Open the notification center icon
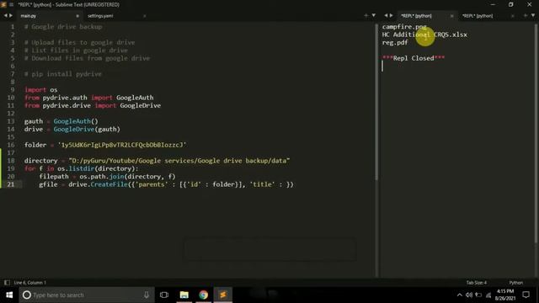This screenshot has height=303, width=539. click(526, 295)
